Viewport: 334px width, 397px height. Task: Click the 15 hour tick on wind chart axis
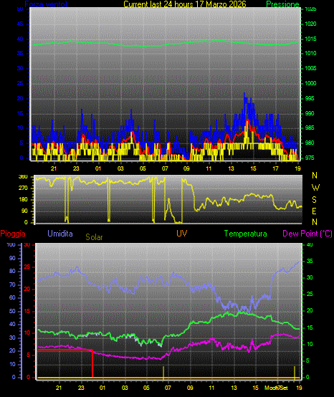[253, 168]
